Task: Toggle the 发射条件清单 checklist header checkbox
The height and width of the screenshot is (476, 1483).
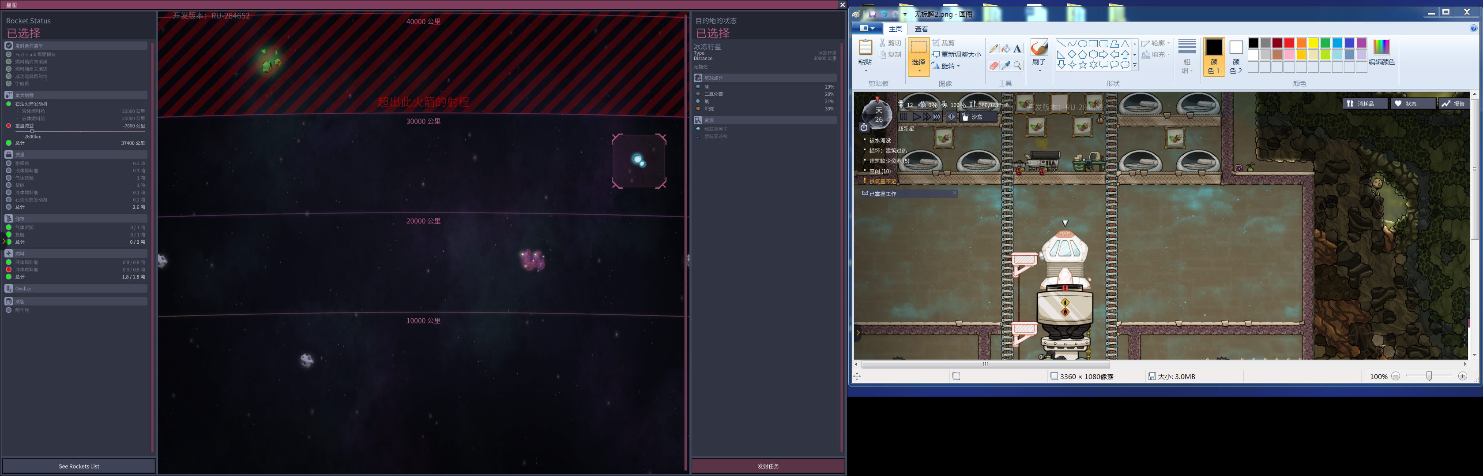Action: coord(9,45)
